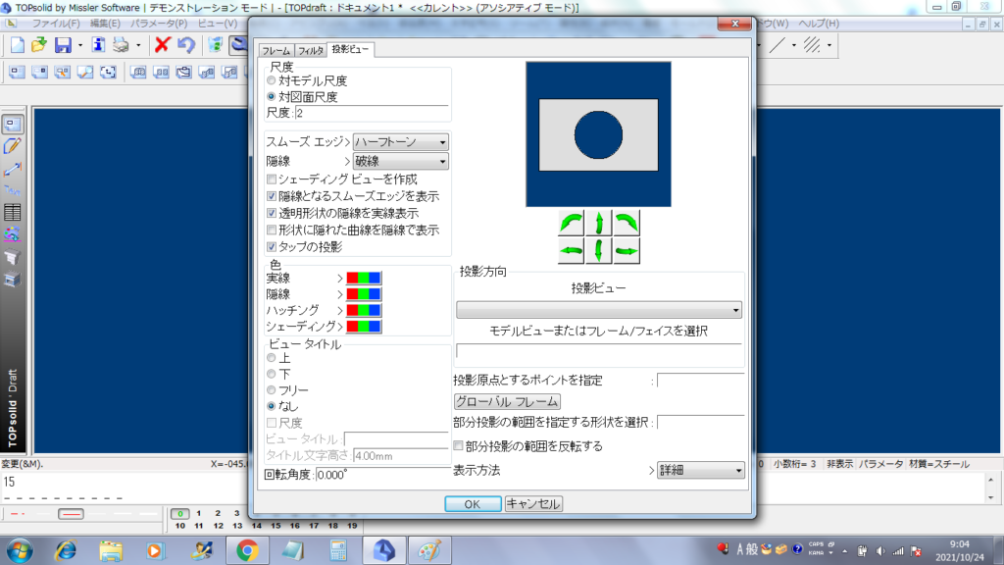Check 部分投影の範囲を反転する checkbox
The image size is (1004, 565).
(459, 446)
